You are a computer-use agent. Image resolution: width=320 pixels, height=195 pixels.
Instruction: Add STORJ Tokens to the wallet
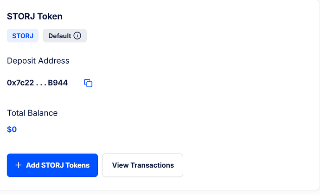click(52, 165)
